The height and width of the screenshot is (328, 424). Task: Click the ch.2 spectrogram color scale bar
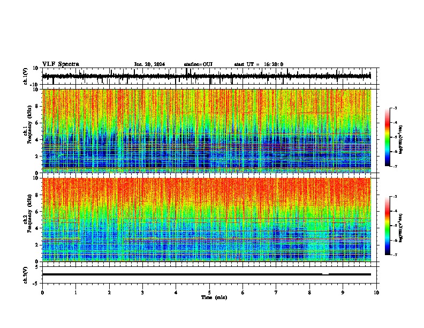click(x=387, y=226)
